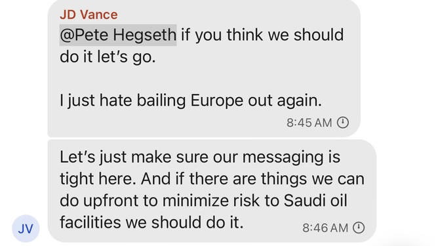The image size is (436, 246).
Task: Select the line "Let's just make sure our messaging is"
Action: [200, 157]
